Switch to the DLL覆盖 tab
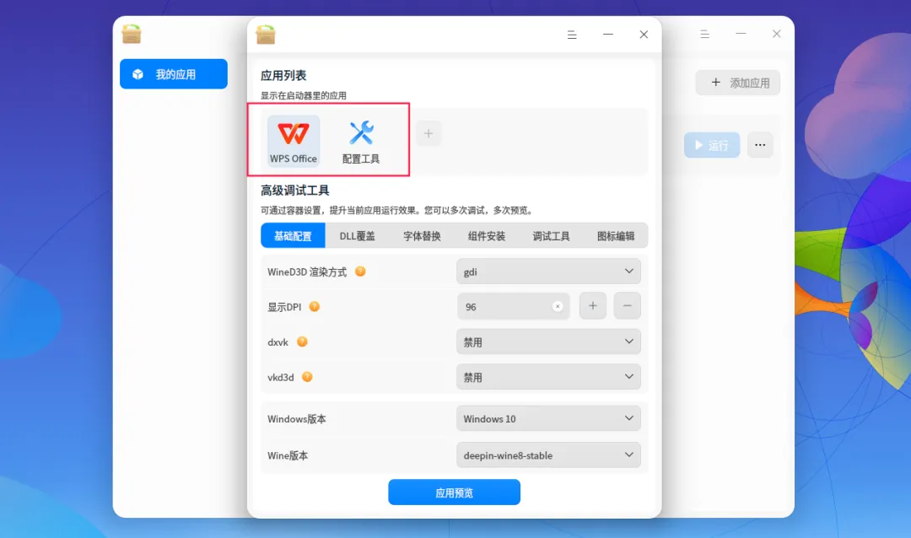This screenshot has height=538, width=911. tap(358, 235)
